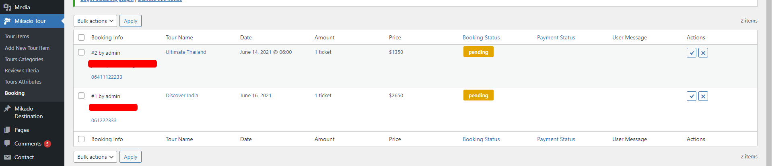Check the booking #1 row checkbox
772x166 pixels.
(x=81, y=96)
